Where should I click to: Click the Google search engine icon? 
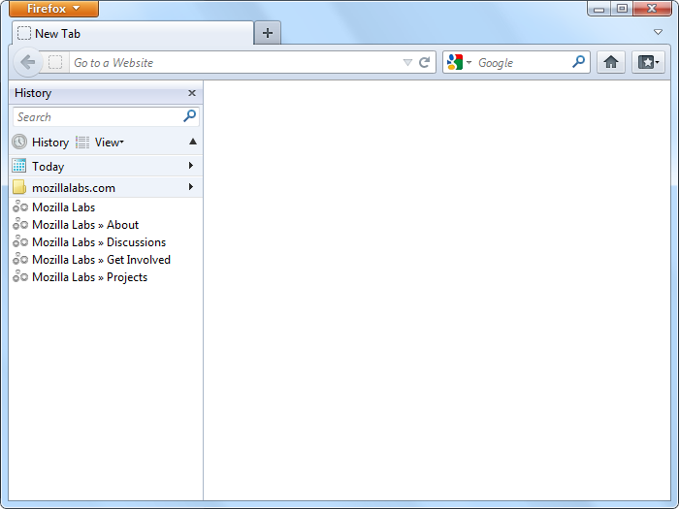(x=455, y=62)
